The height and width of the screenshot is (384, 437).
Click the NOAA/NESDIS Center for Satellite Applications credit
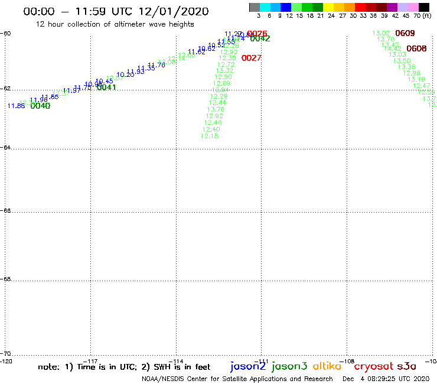(x=237, y=379)
